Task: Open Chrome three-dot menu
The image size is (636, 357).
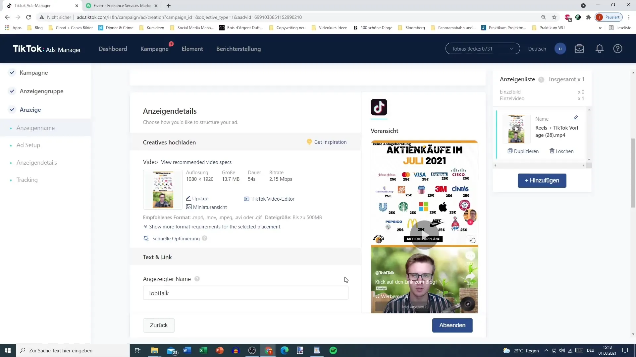Action: pyautogui.click(x=629, y=17)
